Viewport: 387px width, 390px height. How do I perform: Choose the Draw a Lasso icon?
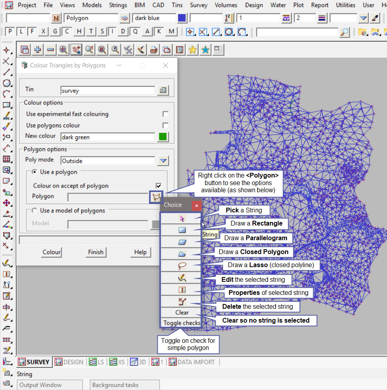point(182,266)
